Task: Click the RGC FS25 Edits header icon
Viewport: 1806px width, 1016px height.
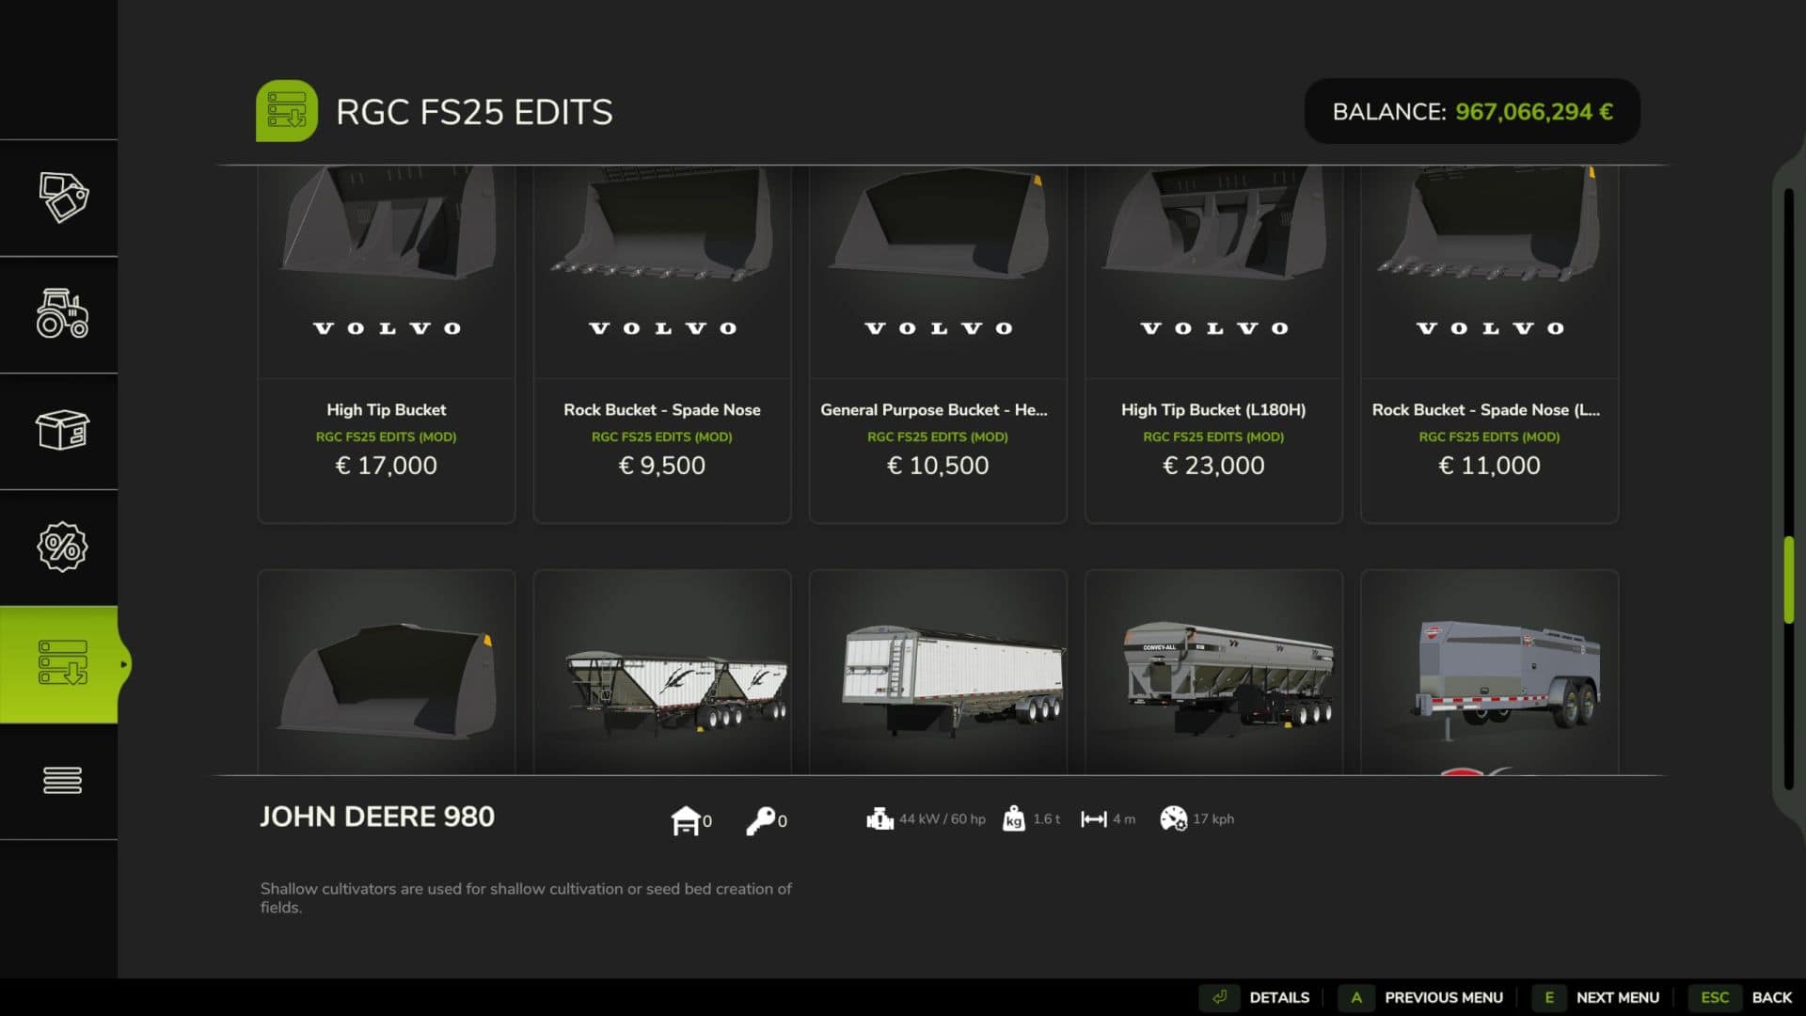Action: [287, 111]
